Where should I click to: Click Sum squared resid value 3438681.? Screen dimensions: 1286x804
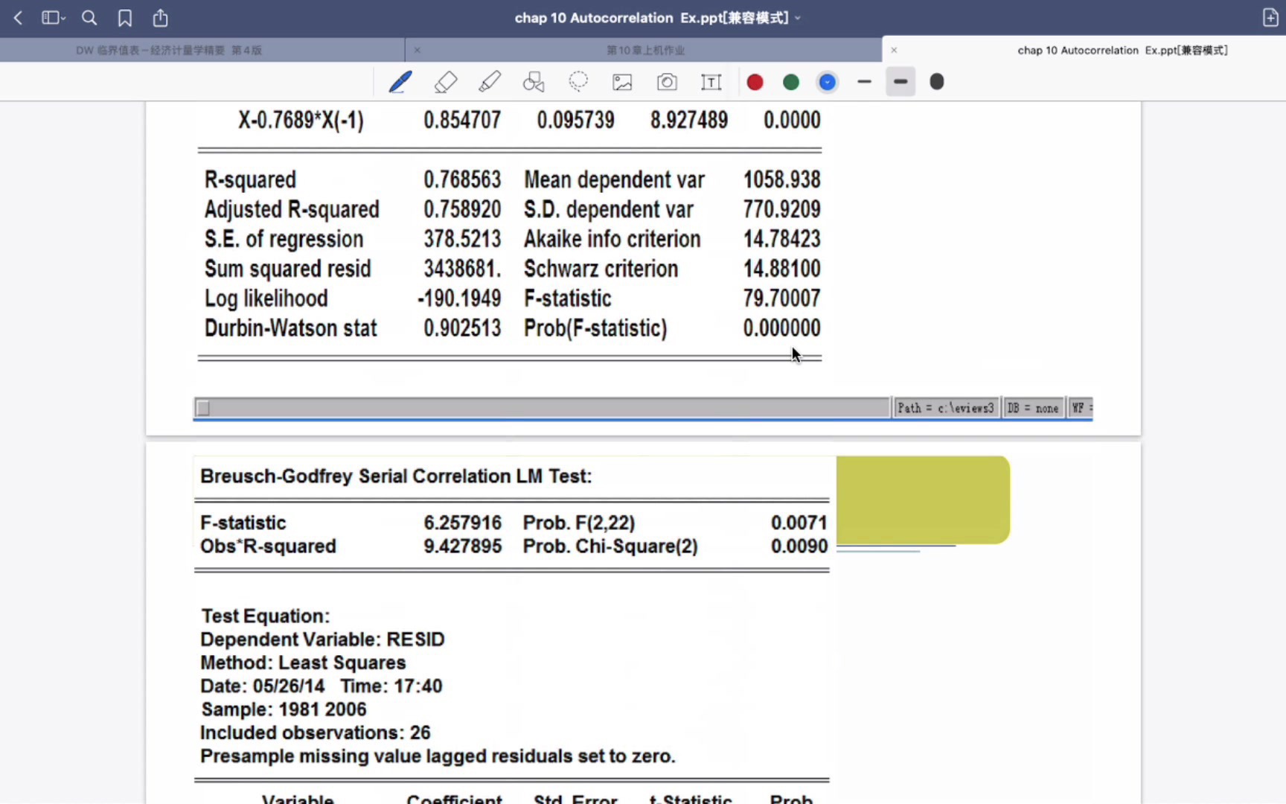click(x=462, y=268)
